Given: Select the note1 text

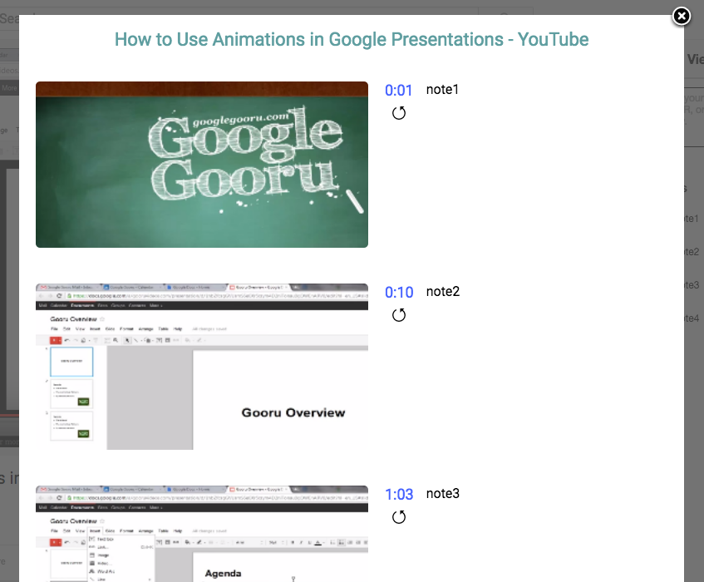Looking at the screenshot, I should (x=442, y=89).
